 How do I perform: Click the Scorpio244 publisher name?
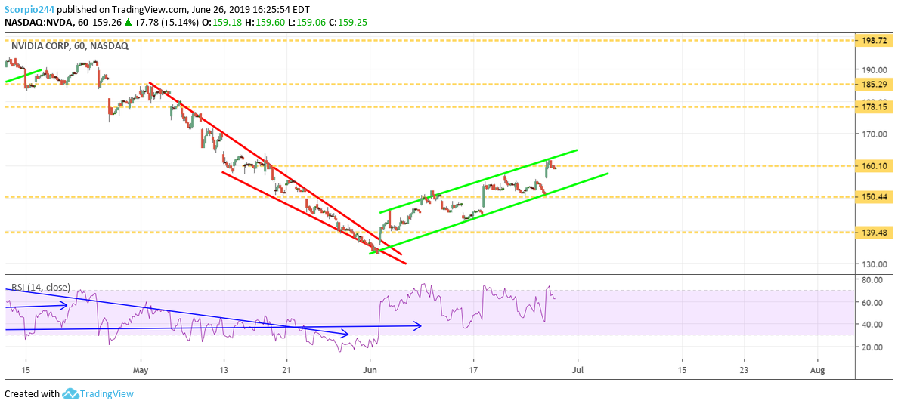(x=29, y=11)
